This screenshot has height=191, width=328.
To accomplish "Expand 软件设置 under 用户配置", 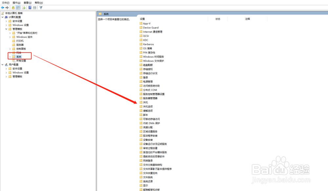I will click(6, 69).
